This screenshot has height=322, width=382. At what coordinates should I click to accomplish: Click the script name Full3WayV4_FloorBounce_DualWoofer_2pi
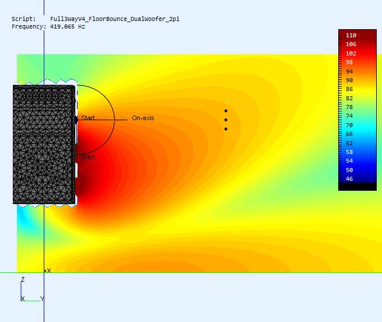coord(115,19)
